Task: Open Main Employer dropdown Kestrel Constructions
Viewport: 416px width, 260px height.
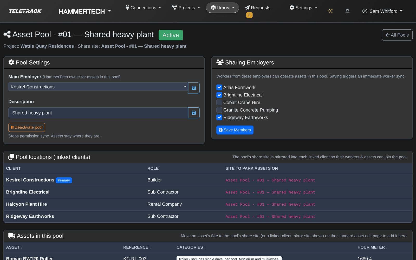Action: coord(98,87)
